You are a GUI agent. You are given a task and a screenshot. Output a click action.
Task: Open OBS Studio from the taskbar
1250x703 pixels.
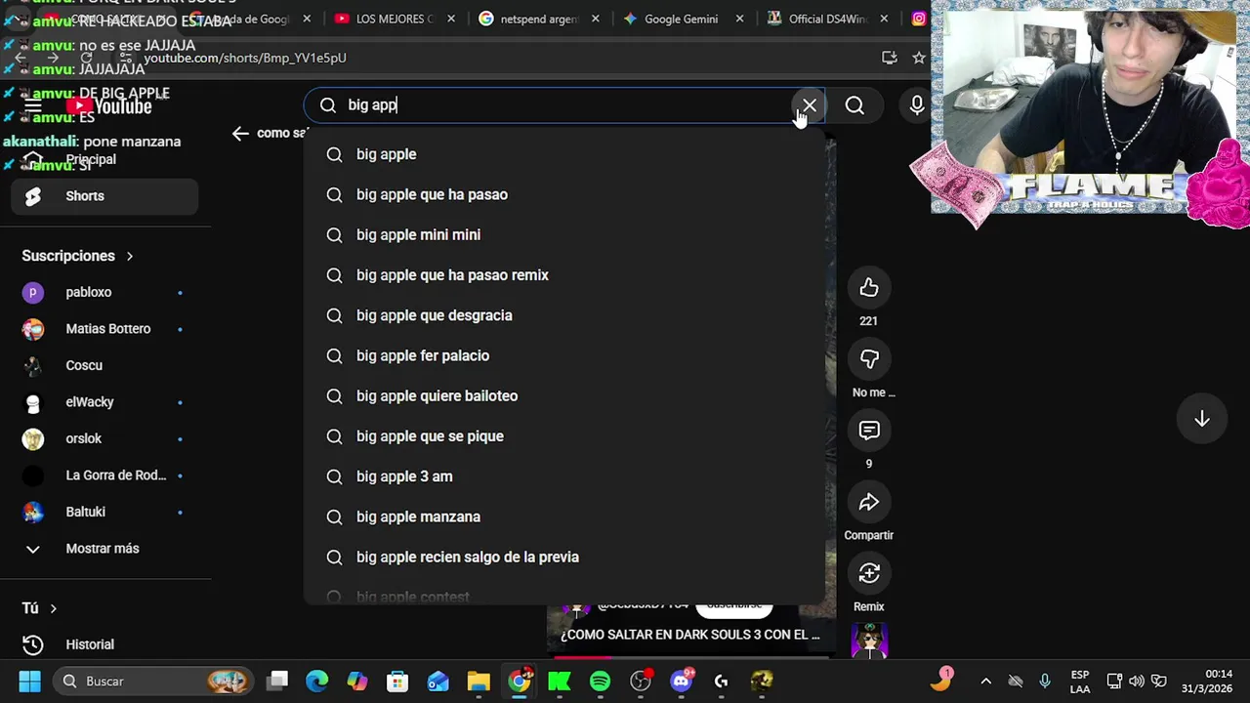pyautogui.click(x=641, y=682)
